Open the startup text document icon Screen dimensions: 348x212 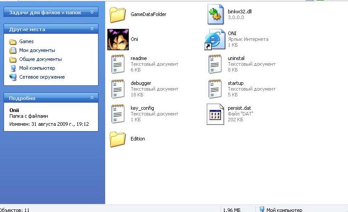[215, 89]
